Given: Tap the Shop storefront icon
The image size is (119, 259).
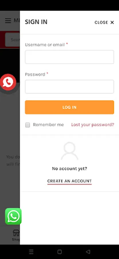Looking at the screenshot, I should (16, 233).
